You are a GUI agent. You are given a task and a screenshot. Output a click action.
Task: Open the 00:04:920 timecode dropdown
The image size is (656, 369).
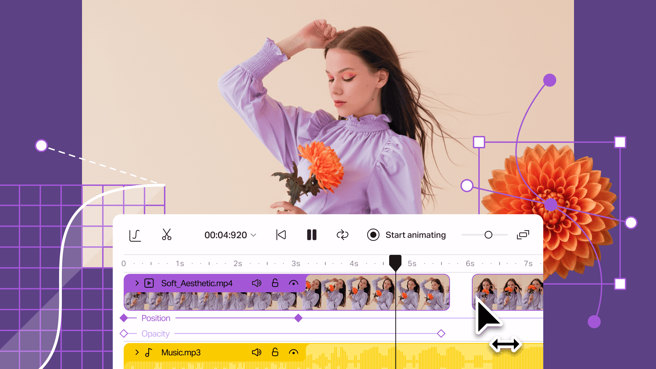254,235
